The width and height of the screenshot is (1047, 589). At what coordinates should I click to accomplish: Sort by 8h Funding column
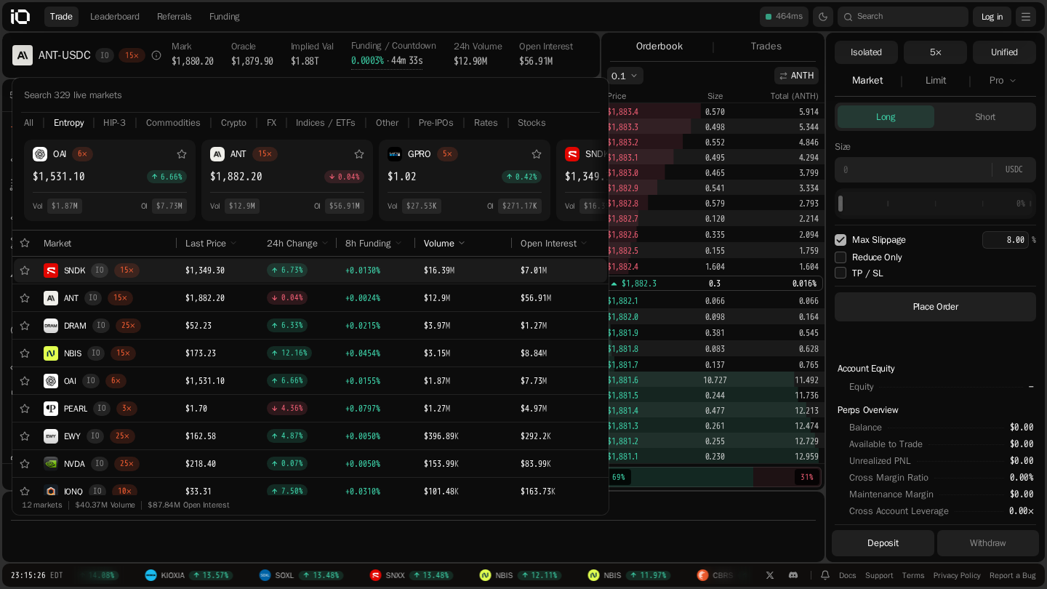[373, 244]
